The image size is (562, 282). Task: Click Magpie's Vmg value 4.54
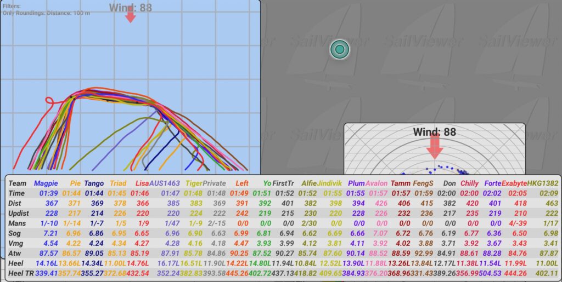coord(50,244)
